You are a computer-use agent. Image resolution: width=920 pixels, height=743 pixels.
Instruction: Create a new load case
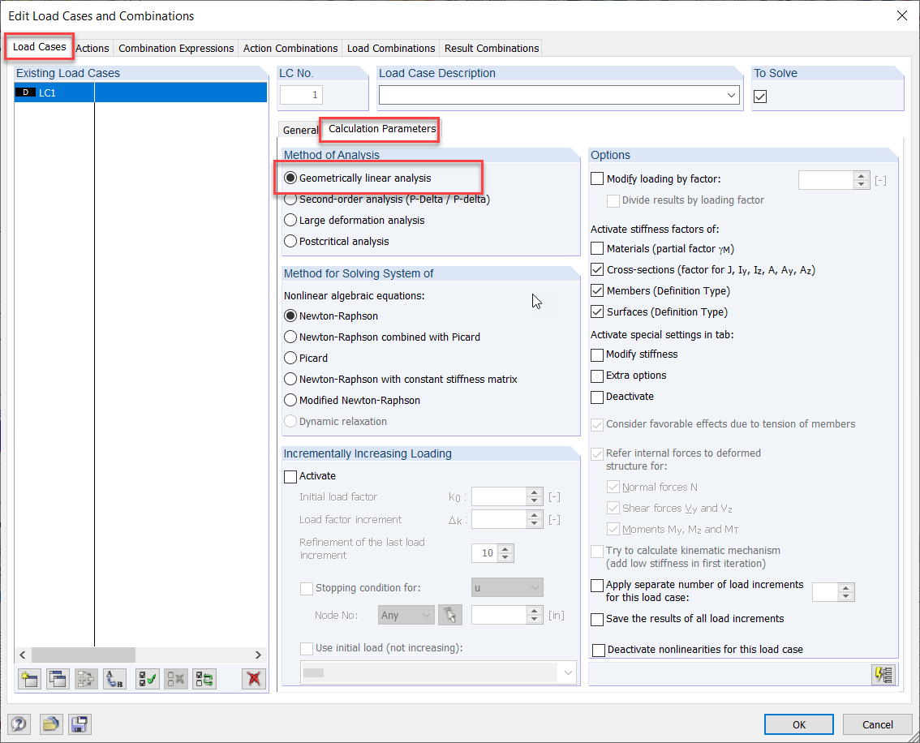click(x=28, y=679)
